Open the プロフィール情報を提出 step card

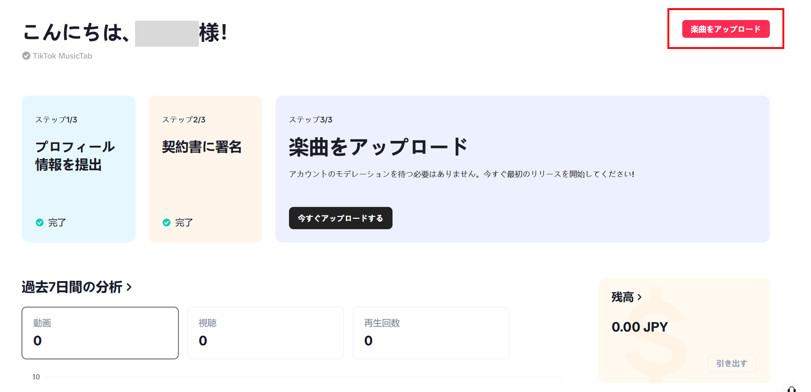pos(79,169)
